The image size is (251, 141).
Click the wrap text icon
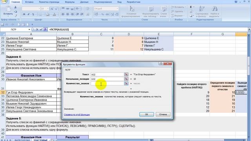click(87, 9)
